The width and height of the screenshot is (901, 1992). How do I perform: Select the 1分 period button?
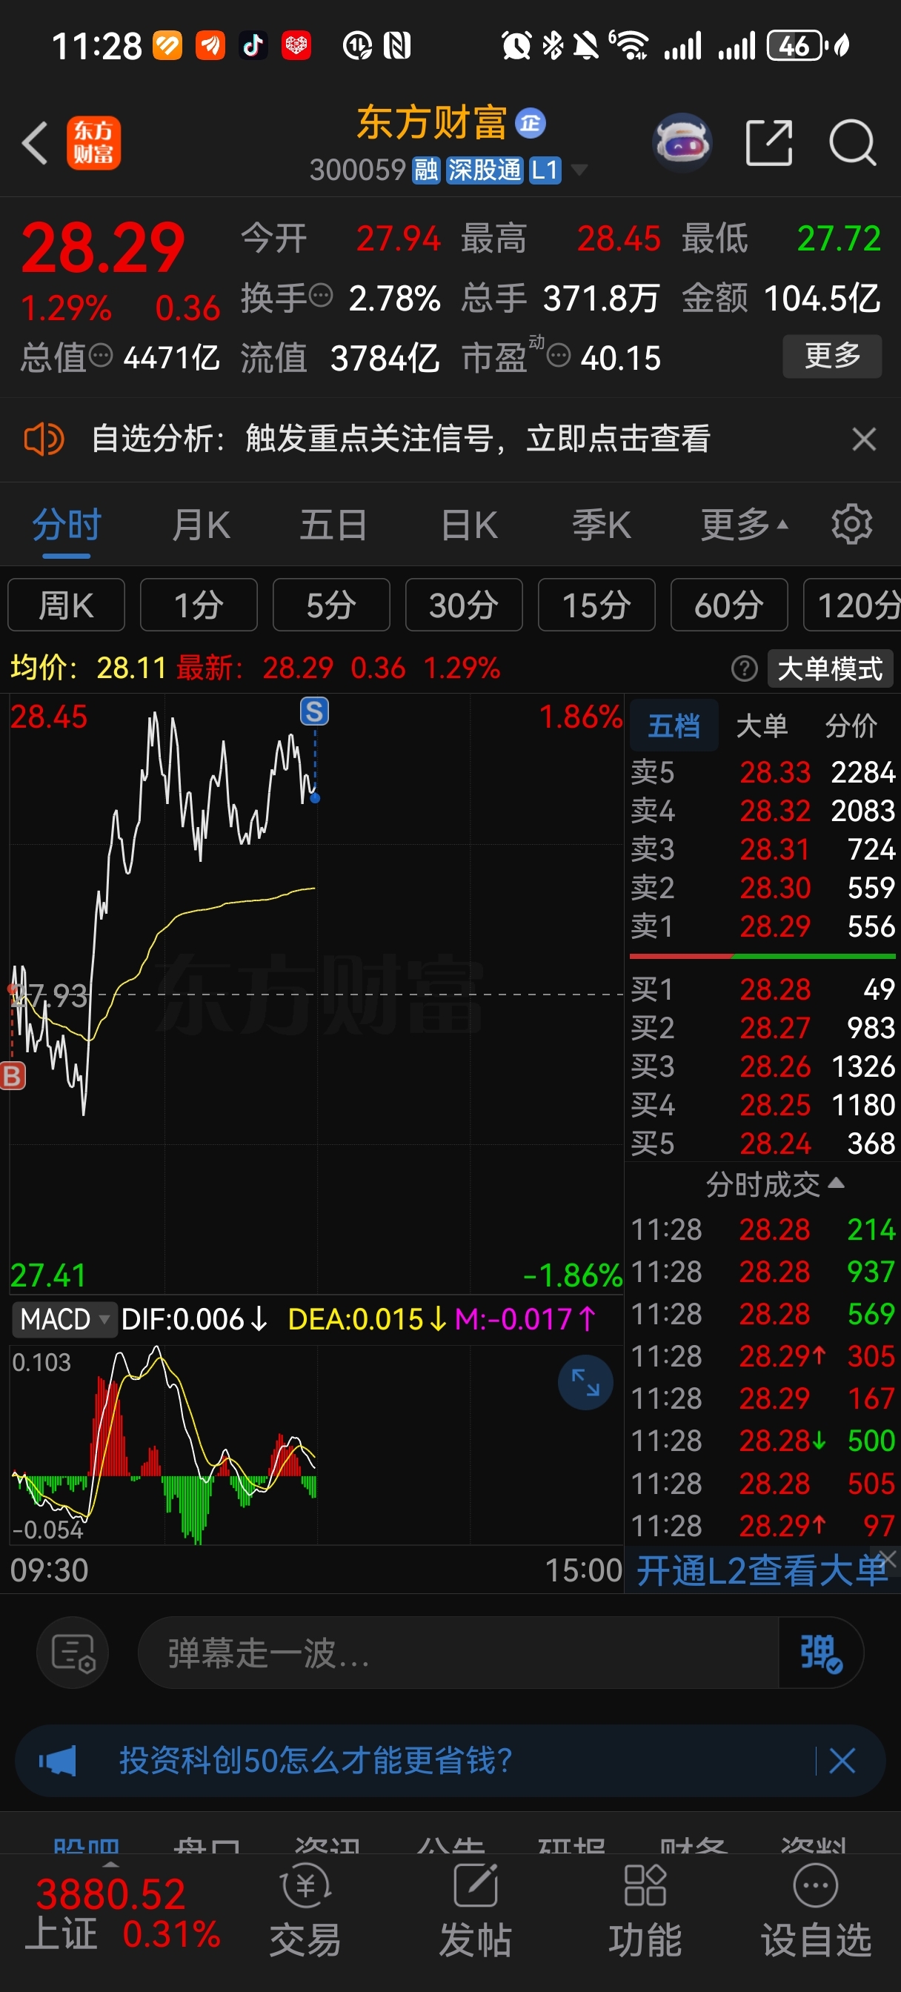tap(199, 605)
